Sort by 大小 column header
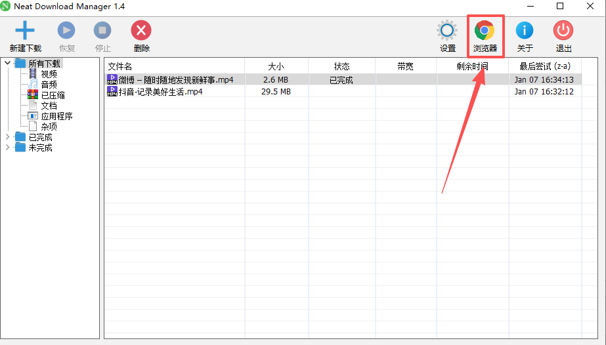606x345 pixels. coord(276,66)
